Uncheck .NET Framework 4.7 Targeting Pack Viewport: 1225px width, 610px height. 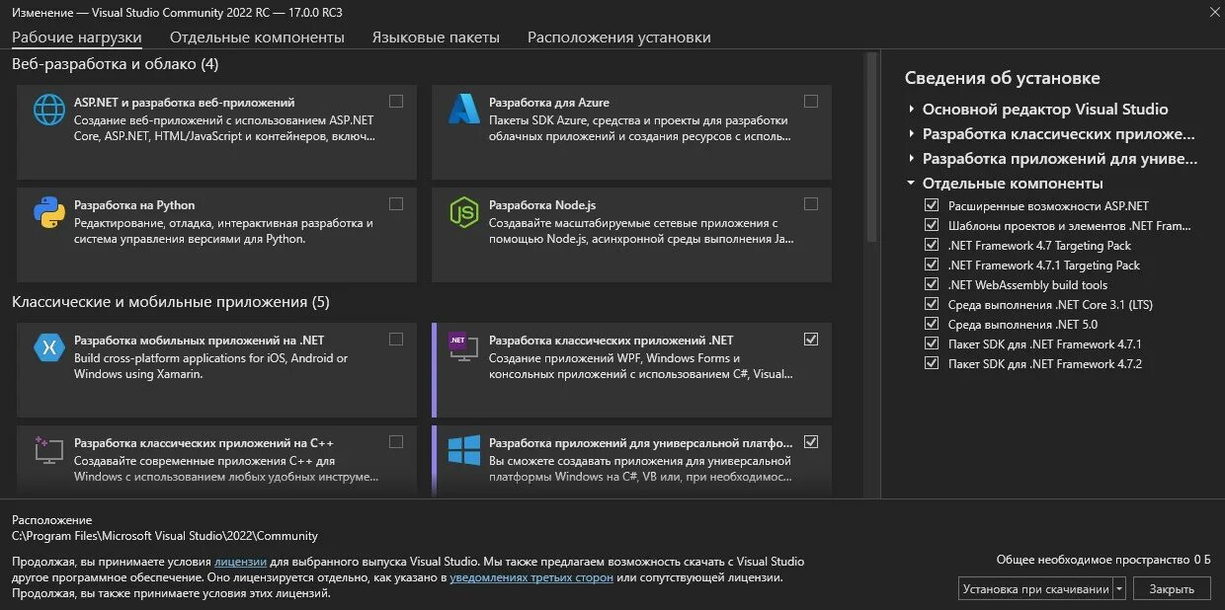click(x=931, y=245)
